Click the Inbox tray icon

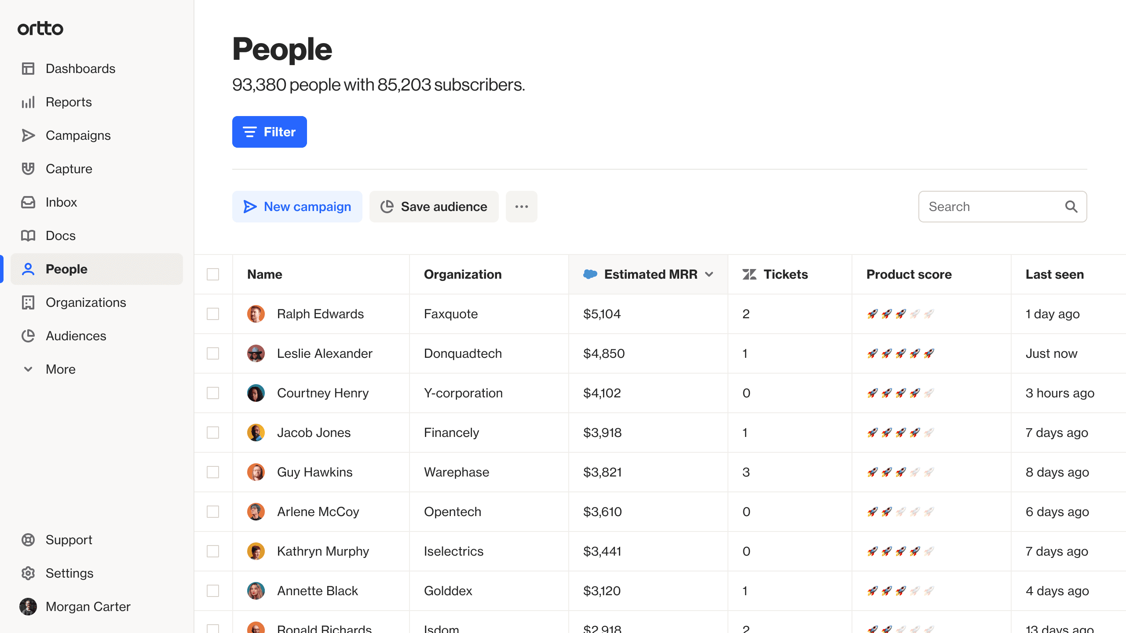[28, 202]
